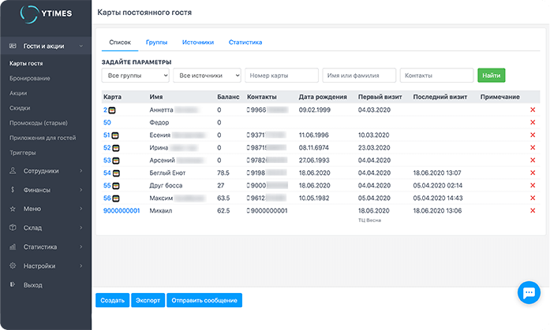
Task: Open card link 9000000001
Action: (122, 211)
